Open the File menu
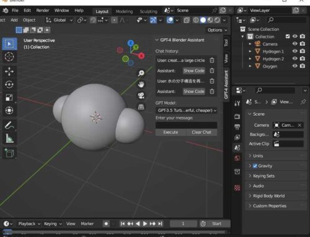 pos(15,11)
